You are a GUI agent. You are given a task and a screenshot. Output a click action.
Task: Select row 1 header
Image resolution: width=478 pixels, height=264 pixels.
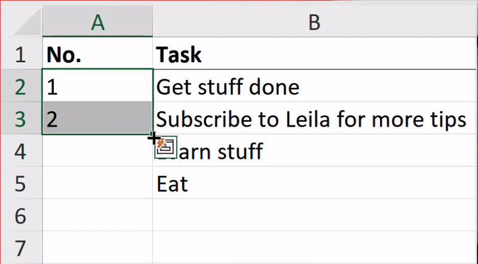[21, 54]
